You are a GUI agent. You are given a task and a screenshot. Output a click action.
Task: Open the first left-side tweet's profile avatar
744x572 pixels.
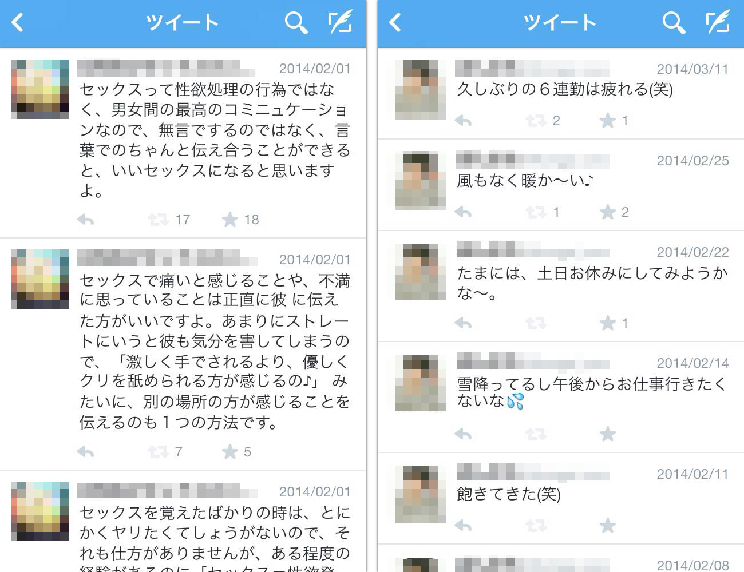[40, 89]
